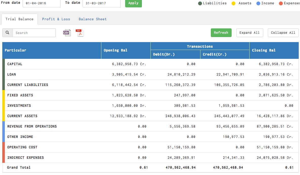
Task: Click the yellow Assets legend dot
Action: (x=234, y=4)
